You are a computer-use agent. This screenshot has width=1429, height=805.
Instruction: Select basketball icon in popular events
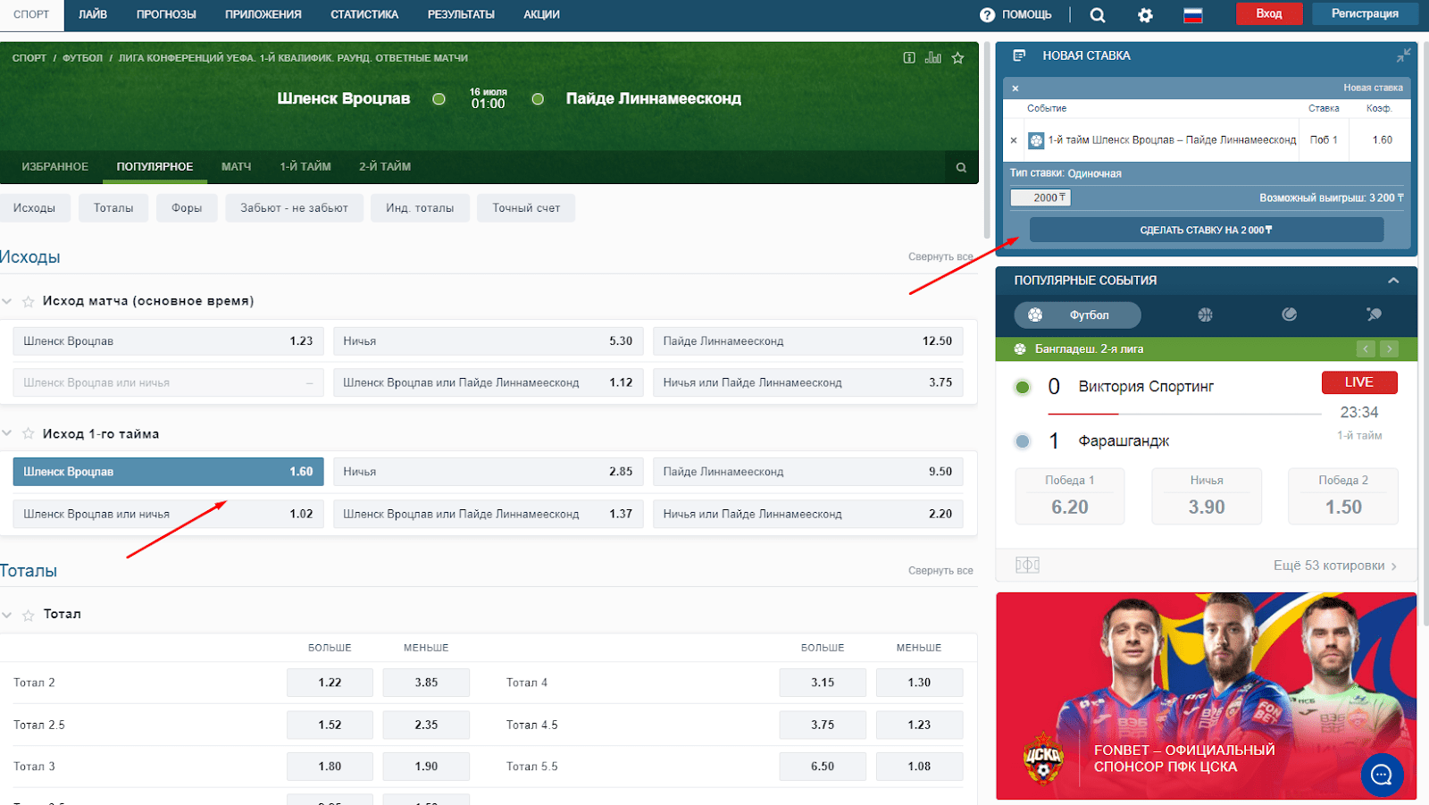pyautogui.click(x=1205, y=314)
